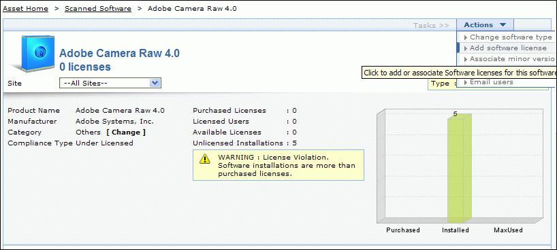Click the Unlicensed Installations label
Viewport: 557px width, 250px height.
238,143
